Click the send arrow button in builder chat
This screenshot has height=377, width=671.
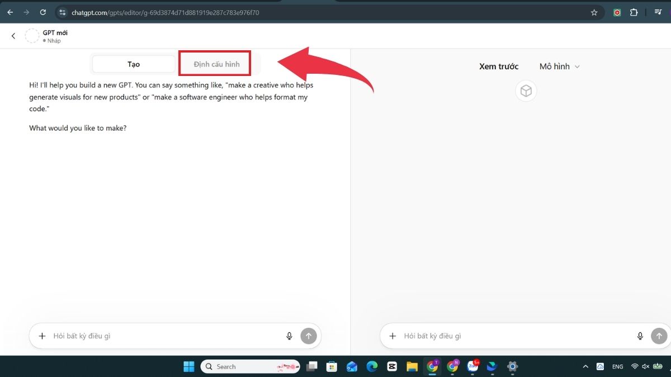click(309, 336)
